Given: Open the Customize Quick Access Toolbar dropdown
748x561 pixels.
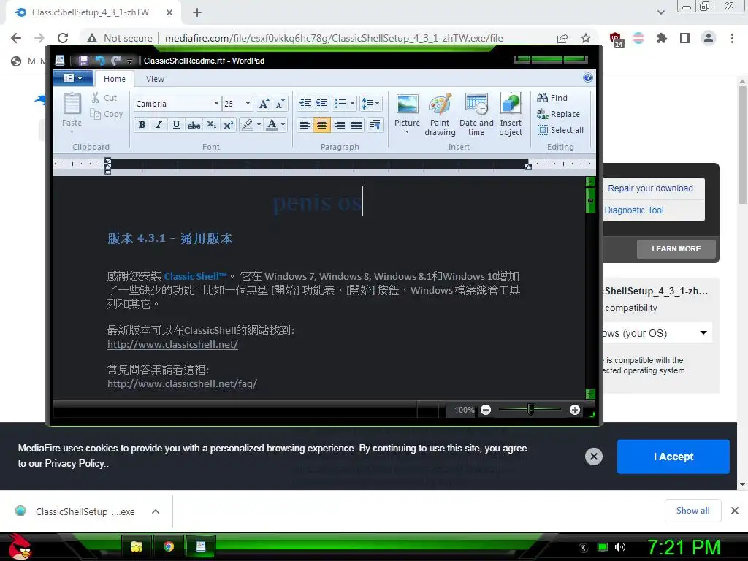Looking at the screenshot, I should [129, 61].
